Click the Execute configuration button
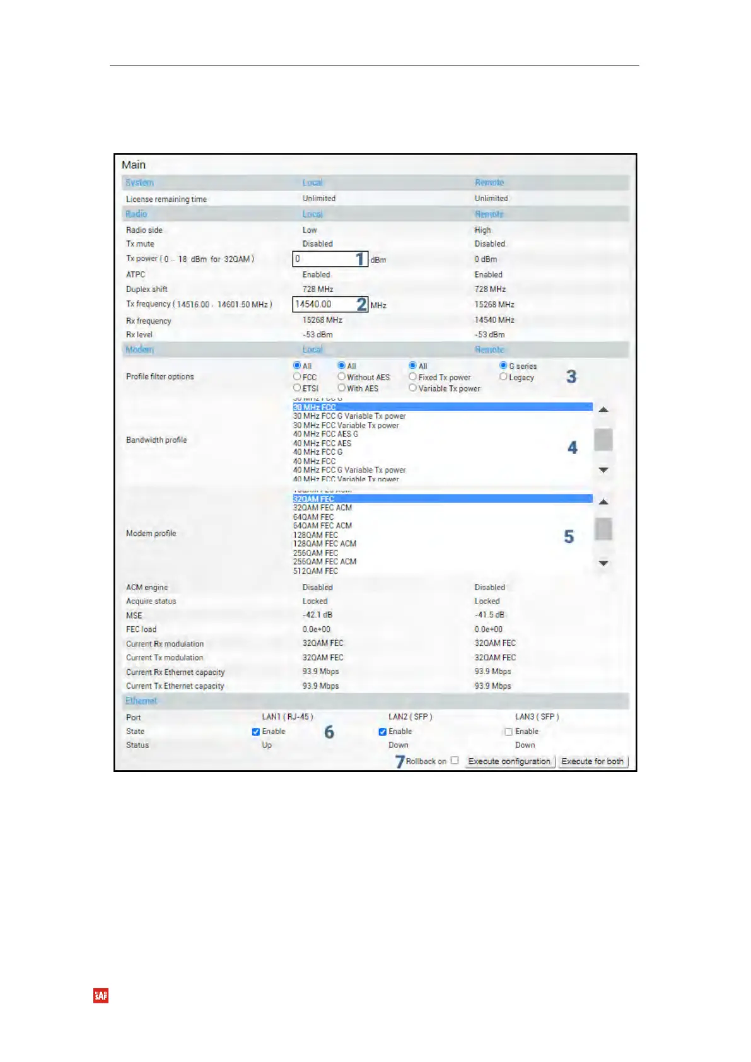Viewport: 751px width, 1062px height. [509, 762]
